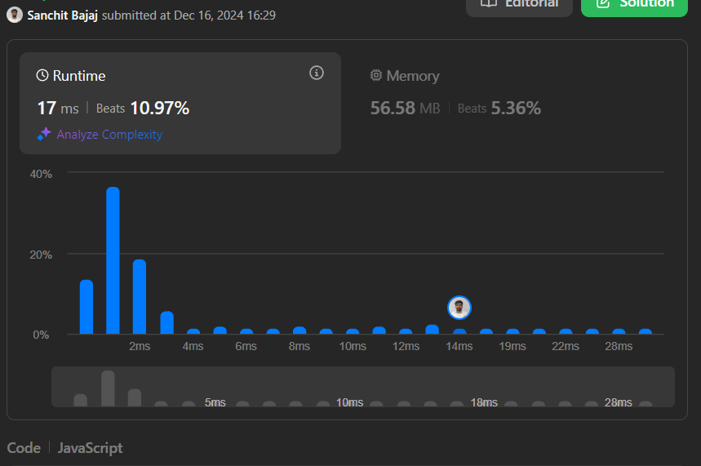Click the info icon in Runtime card
Image resolution: width=701 pixels, height=466 pixels.
pos(317,73)
